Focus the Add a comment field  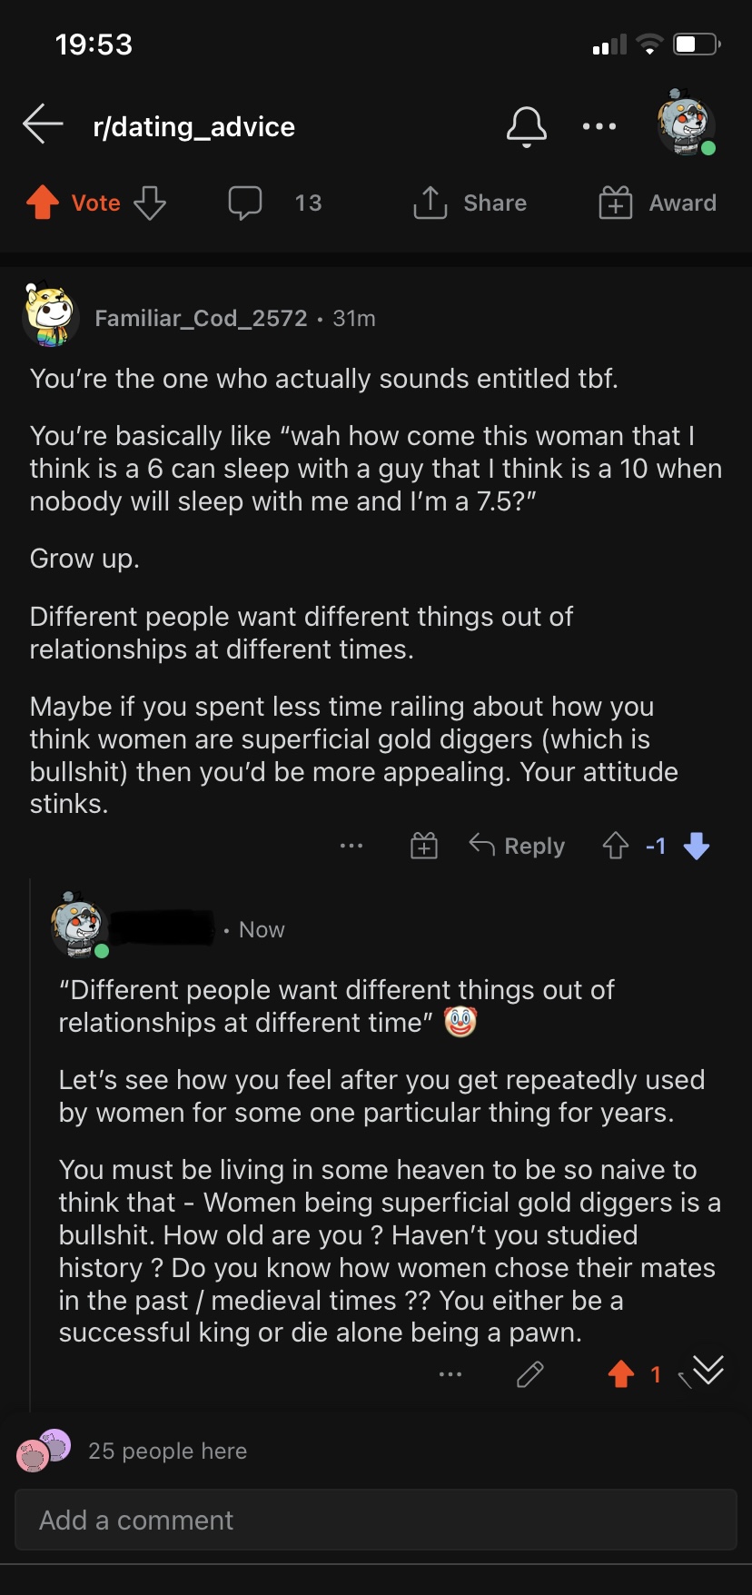tap(376, 1520)
